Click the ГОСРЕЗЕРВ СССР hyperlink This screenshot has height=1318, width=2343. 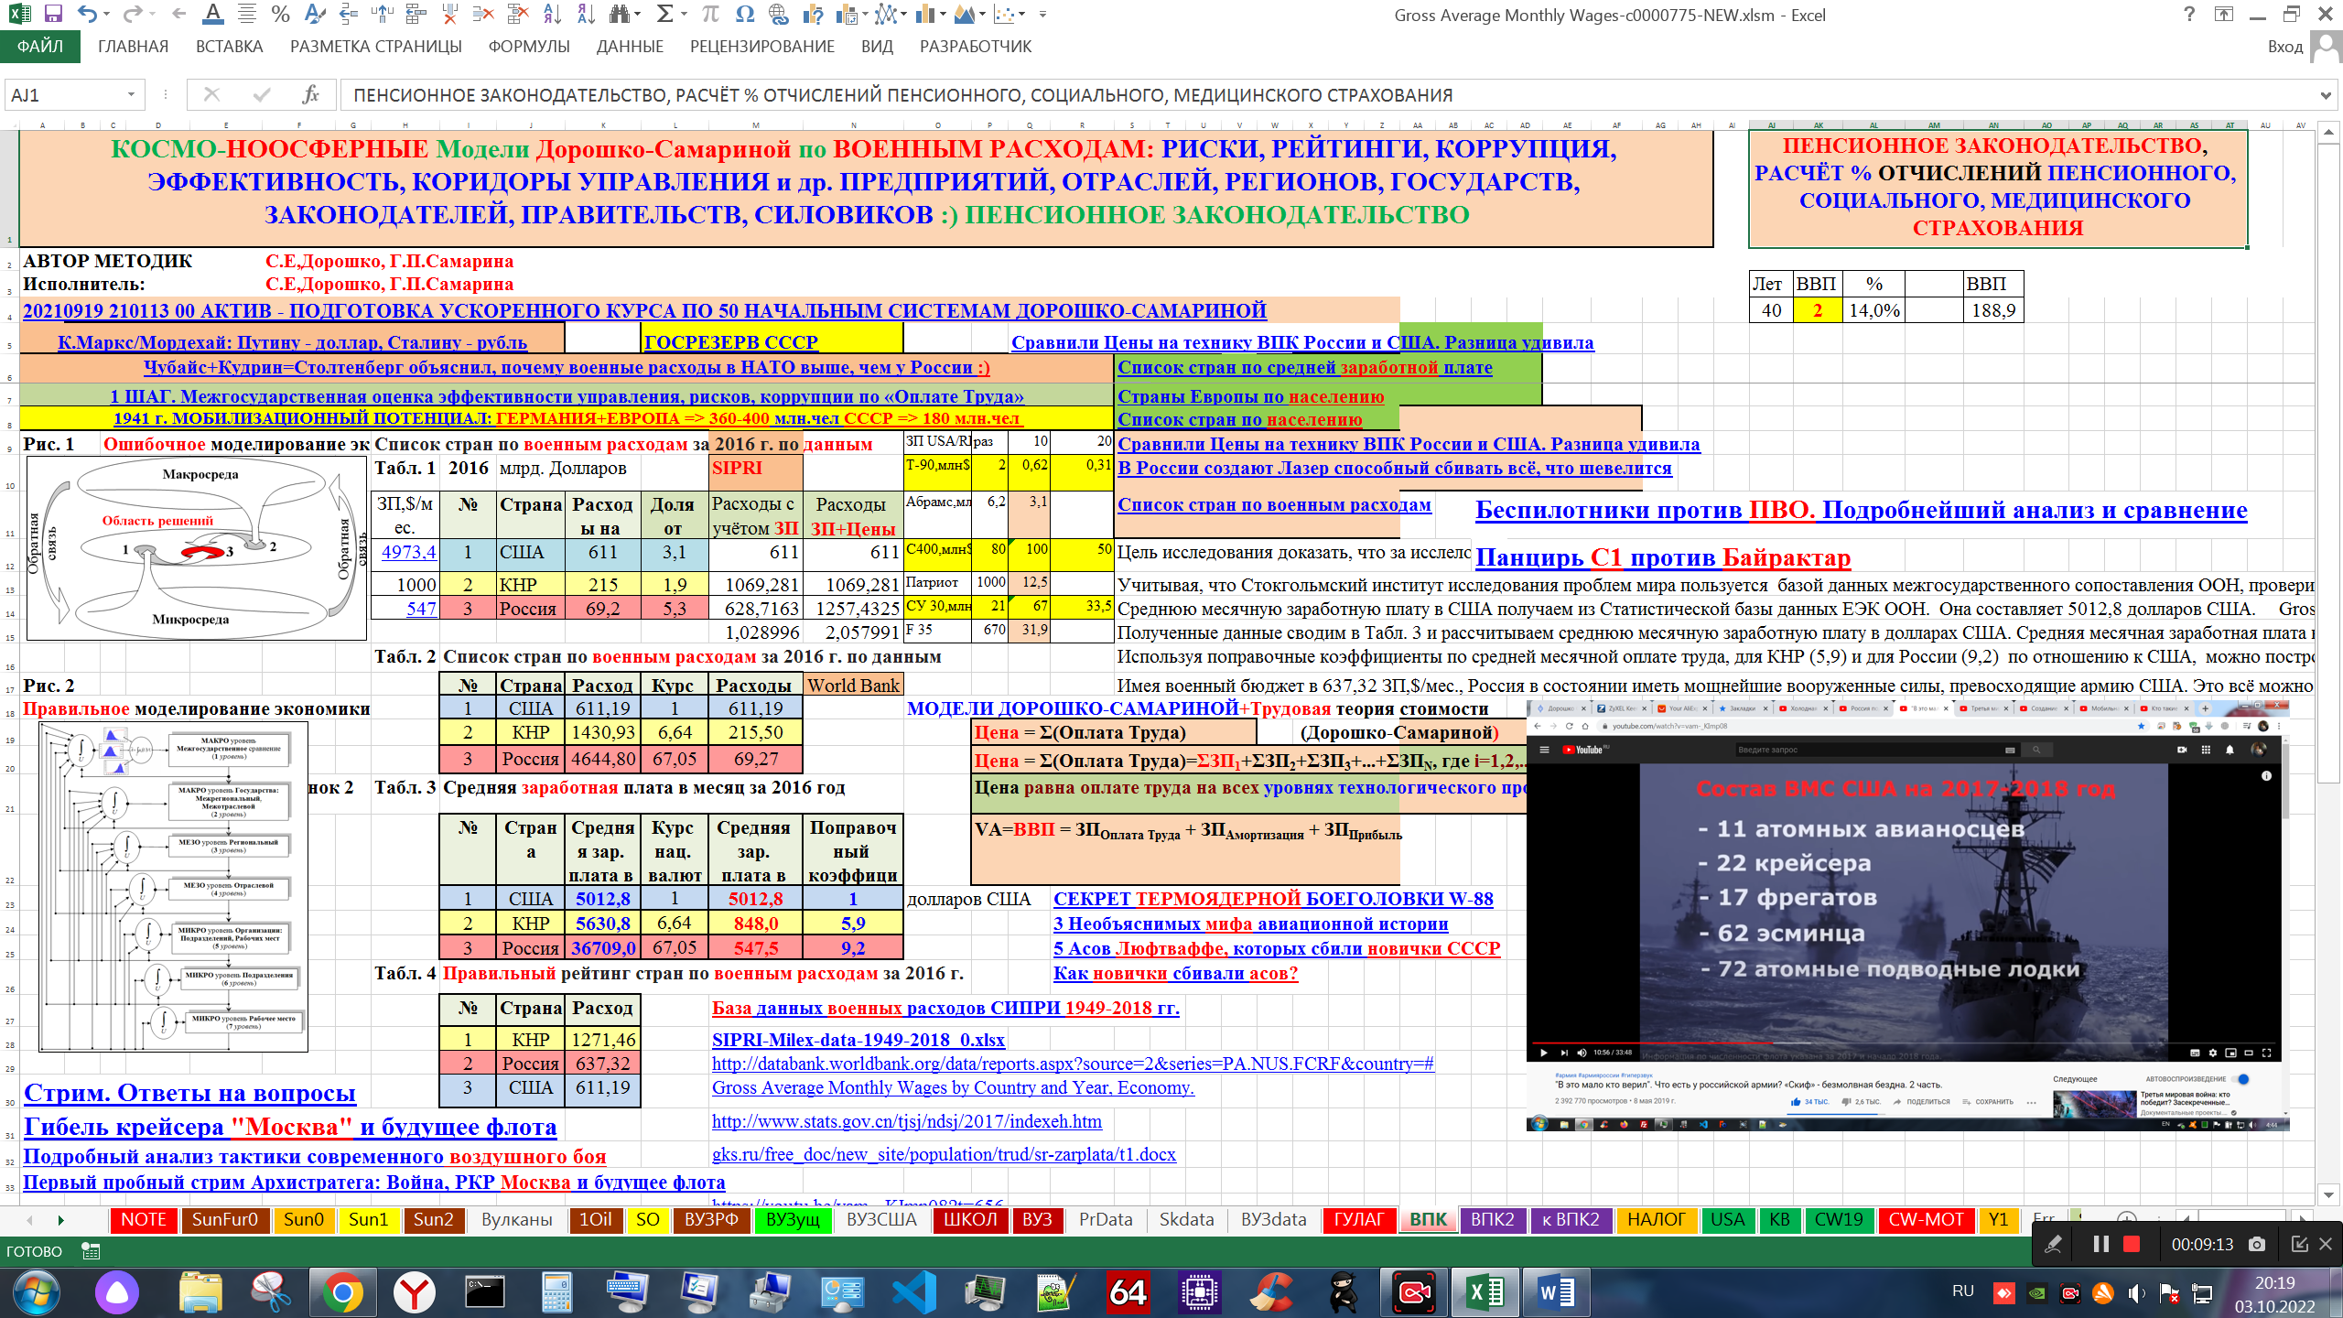point(730,342)
